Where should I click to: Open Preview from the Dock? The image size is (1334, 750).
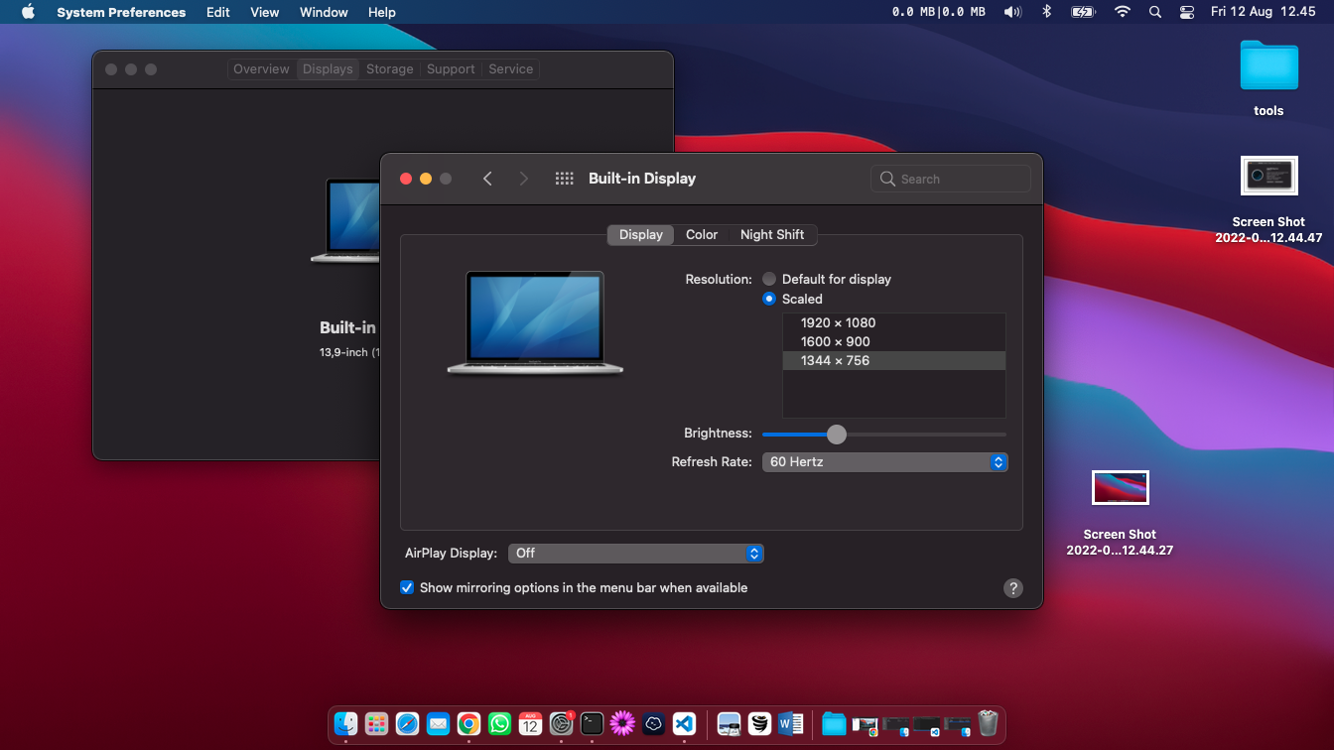729,724
